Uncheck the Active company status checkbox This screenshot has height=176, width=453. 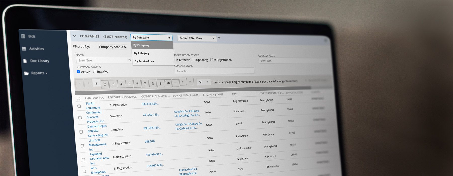[79, 72]
